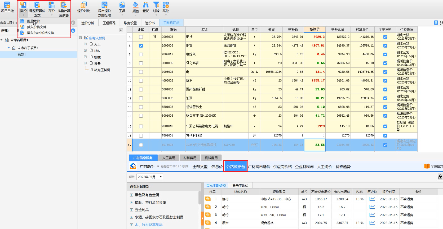Image resolution: width=443 pixels, height=229 pixels.
Task: Click 批量计算运杂费 toolbar icon
Action: 64,9
